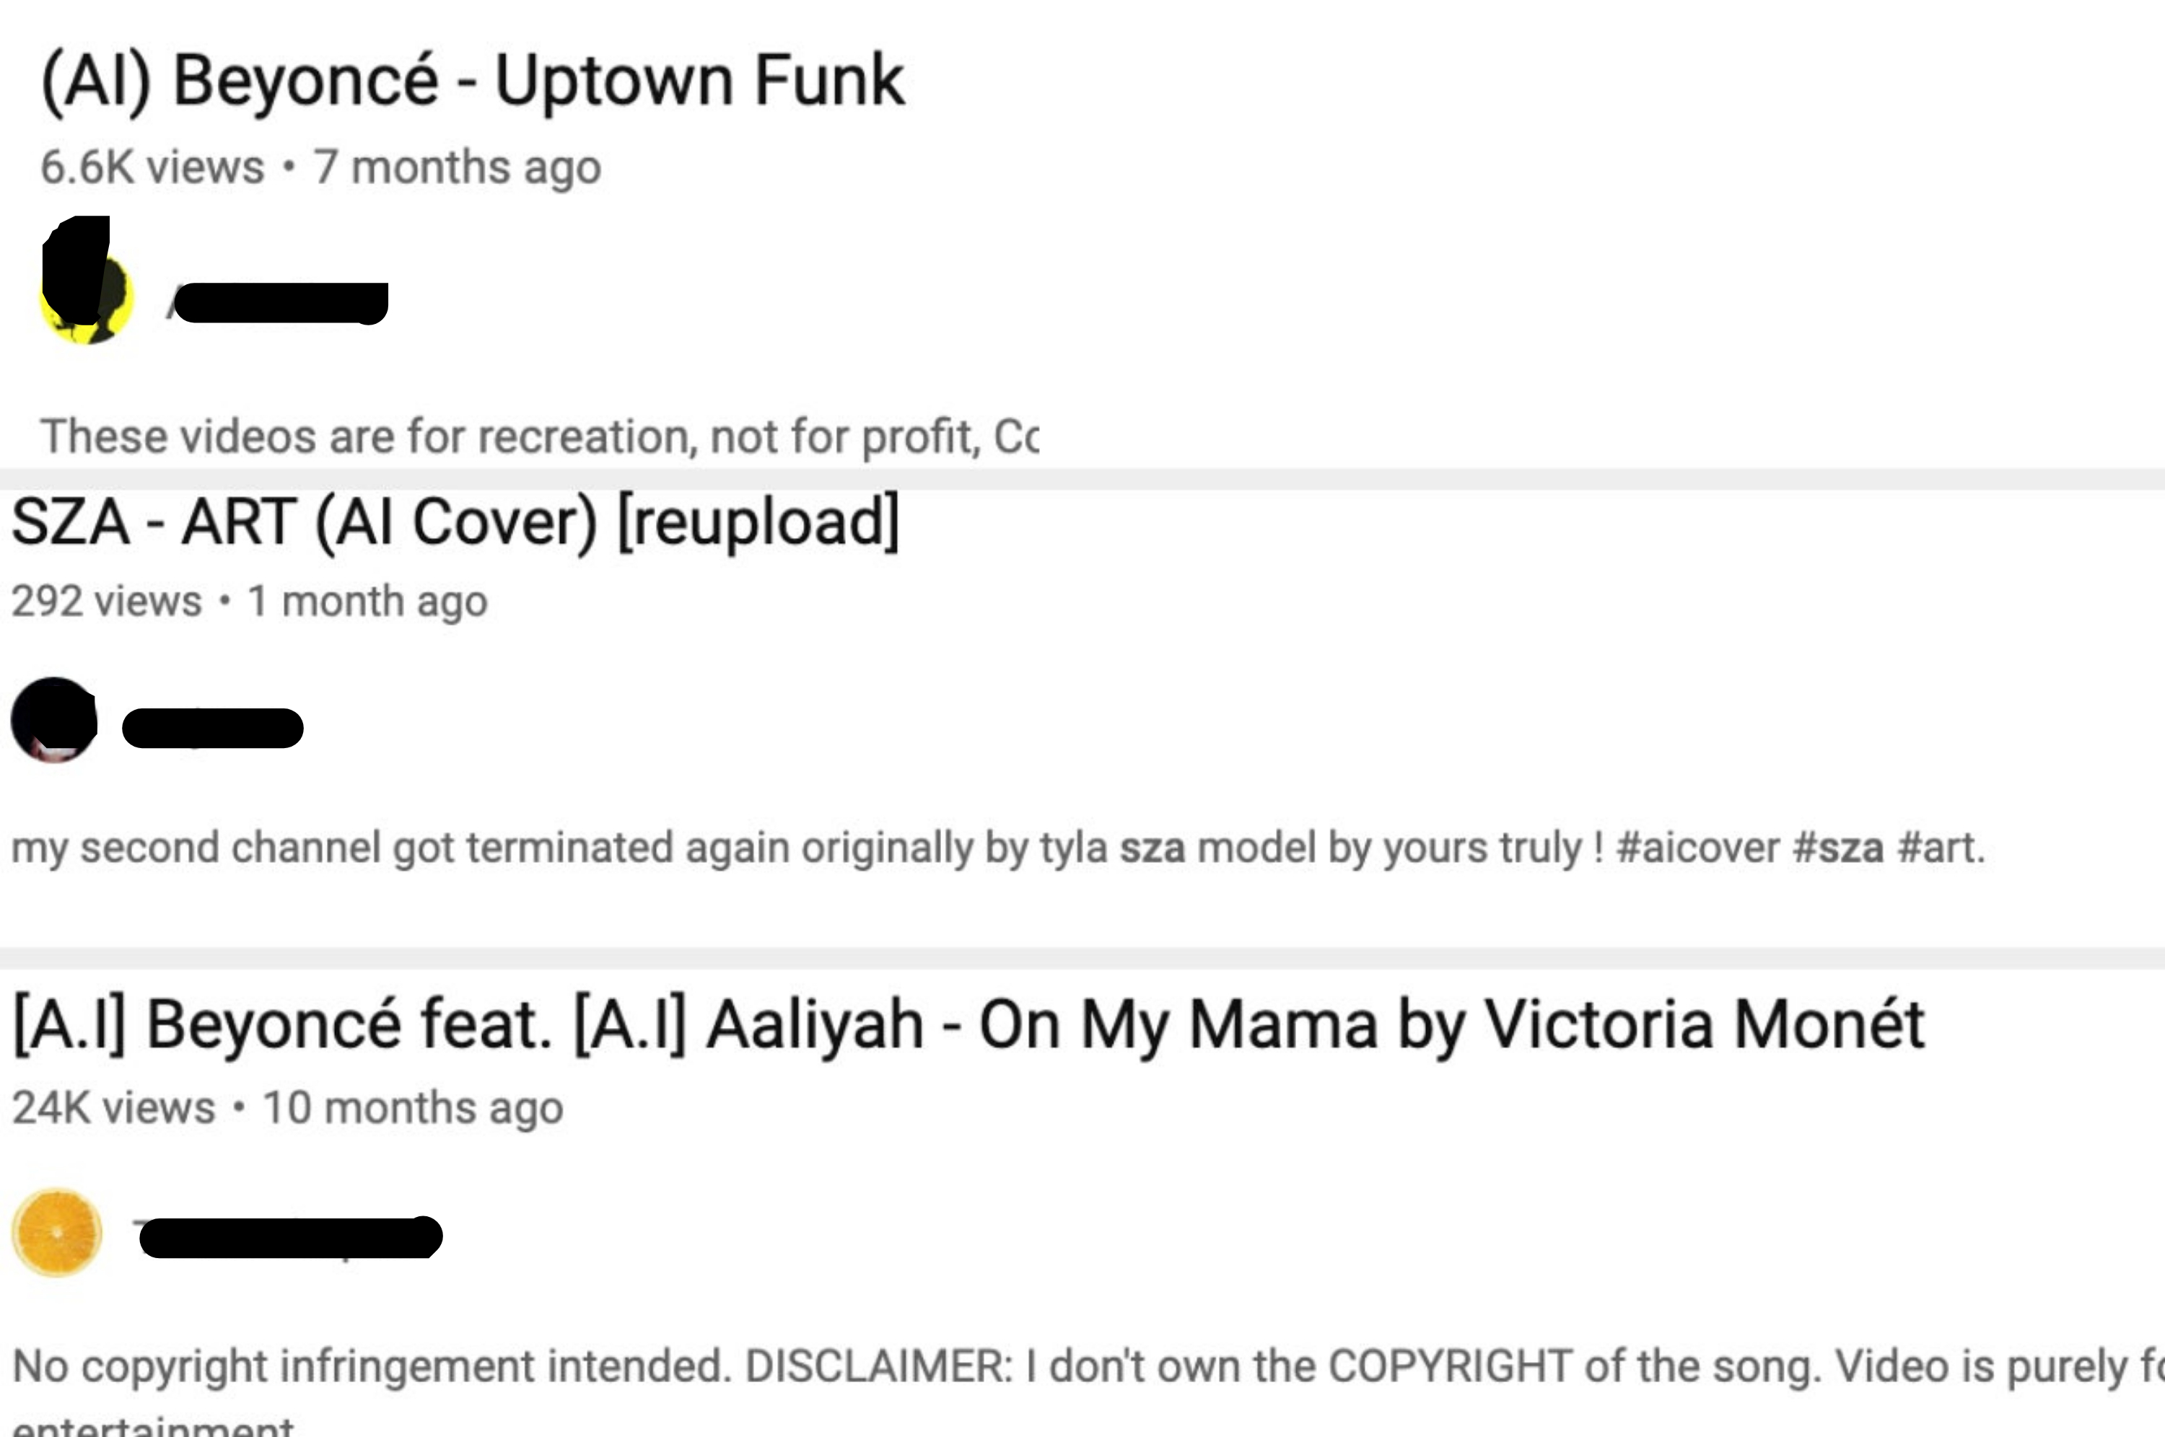Image resolution: width=2165 pixels, height=1437 pixels.
Task: Open the dark channel avatar under SZA video
Action: [54, 721]
